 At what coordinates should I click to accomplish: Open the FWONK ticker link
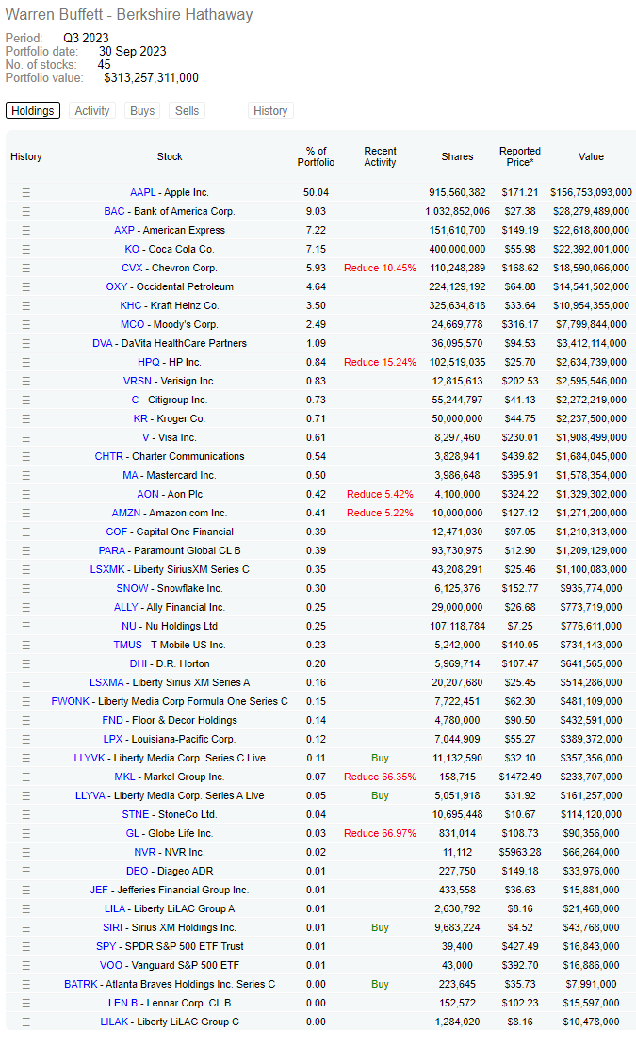tap(70, 702)
